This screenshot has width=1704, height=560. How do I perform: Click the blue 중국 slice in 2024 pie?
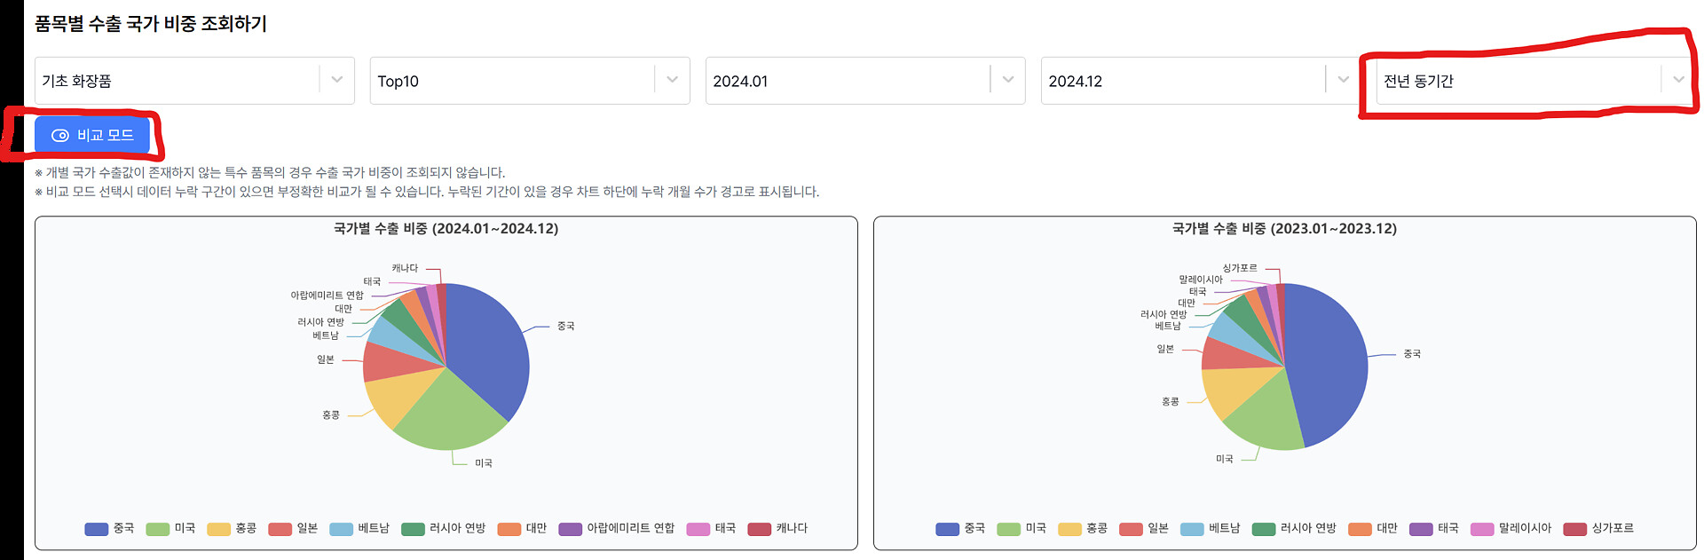pyautogui.click(x=486, y=346)
